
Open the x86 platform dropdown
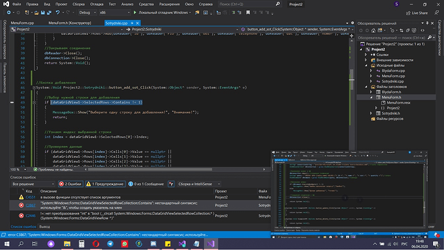coord(115,13)
